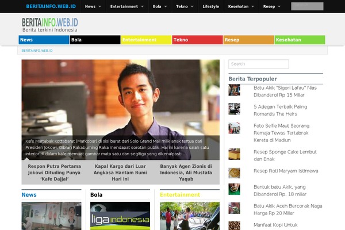This screenshot has height=230, width=345.
Task: Select the orange Resep category tab
Action: pos(248,40)
